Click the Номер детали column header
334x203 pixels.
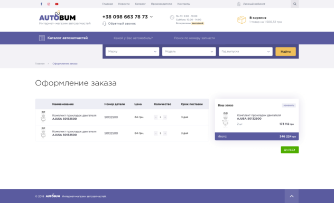115,104
